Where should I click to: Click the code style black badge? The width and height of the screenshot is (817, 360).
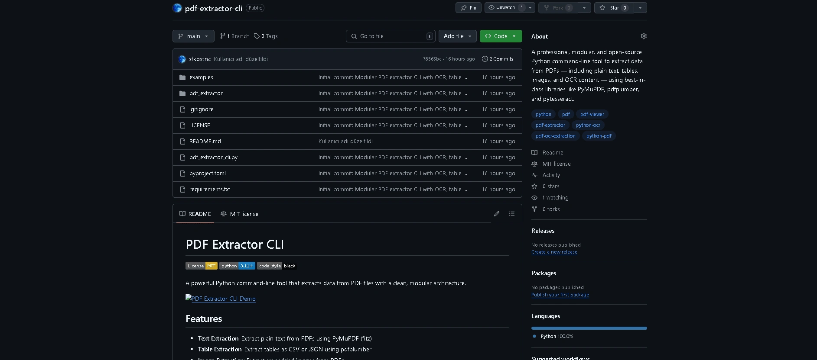coord(277,266)
